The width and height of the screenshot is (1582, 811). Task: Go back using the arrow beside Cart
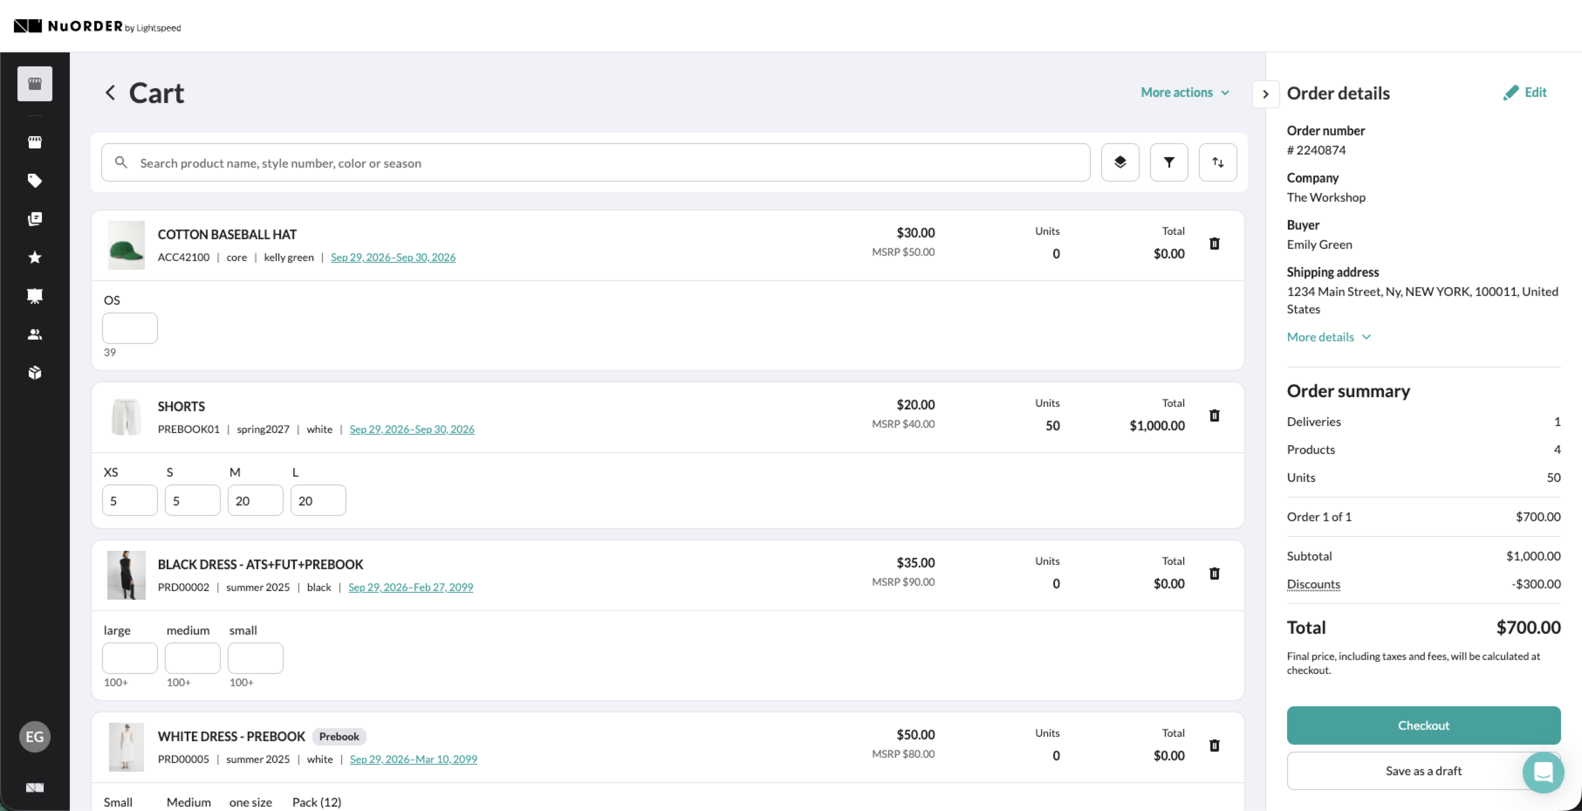click(110, 93)
